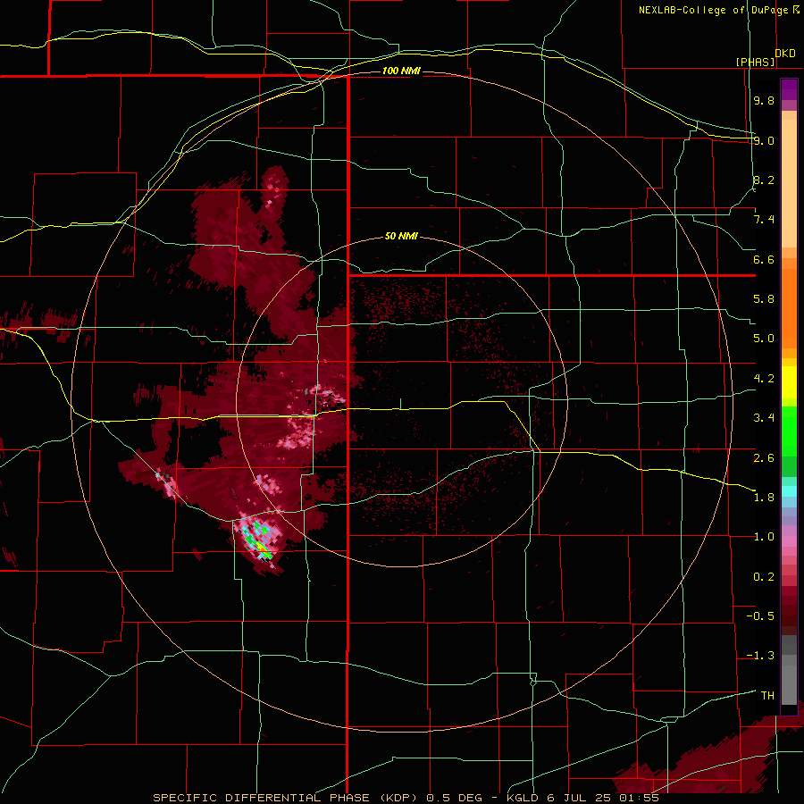
Task: Click the 4.2 scale label
Action: coord(764,379)
